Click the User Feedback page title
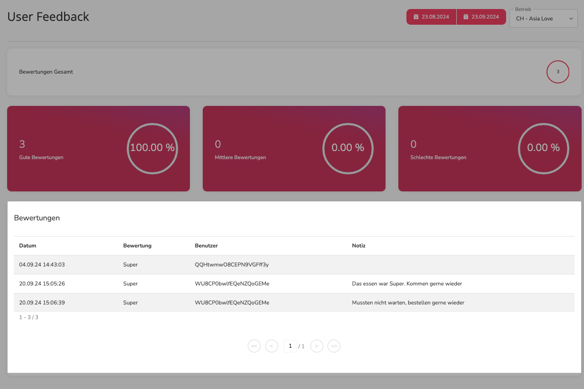584x389 pixels. pos(48,17)
